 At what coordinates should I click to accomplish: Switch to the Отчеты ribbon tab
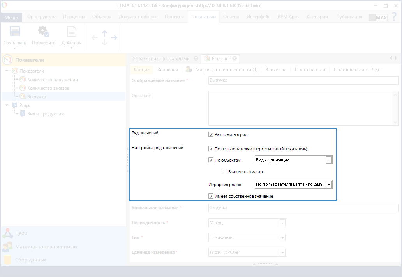(231, 17)
